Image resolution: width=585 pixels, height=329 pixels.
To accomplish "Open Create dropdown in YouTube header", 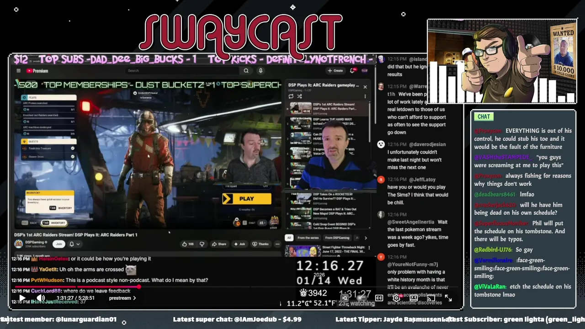I will pyautogui.click(x=335, y=71).
